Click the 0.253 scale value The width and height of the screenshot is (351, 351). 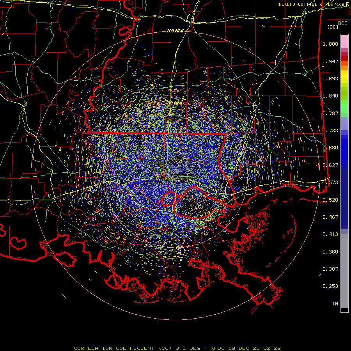(x=330, y=286)
